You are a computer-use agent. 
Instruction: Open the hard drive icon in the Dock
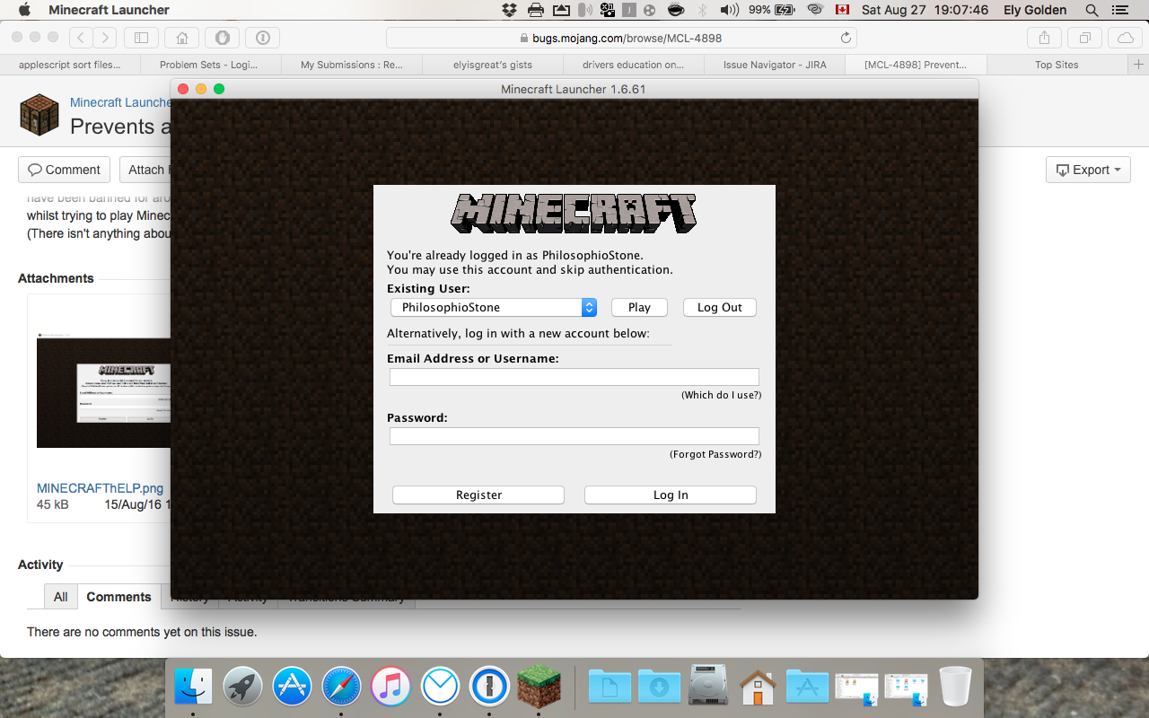tap(709, 687)
